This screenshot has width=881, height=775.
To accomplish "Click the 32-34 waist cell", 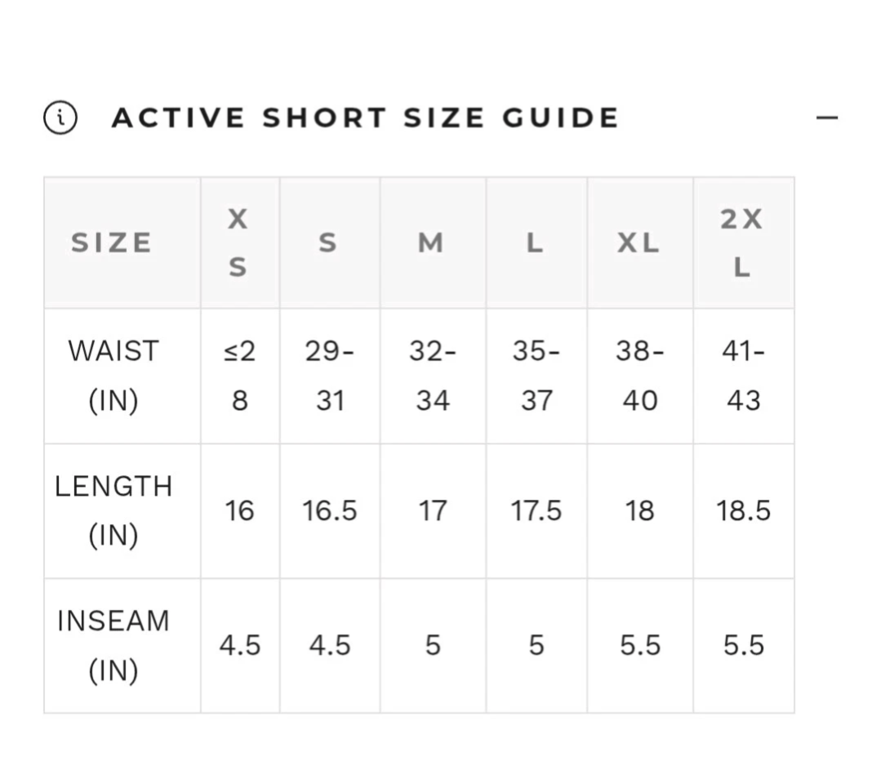I will click(434, 376).
